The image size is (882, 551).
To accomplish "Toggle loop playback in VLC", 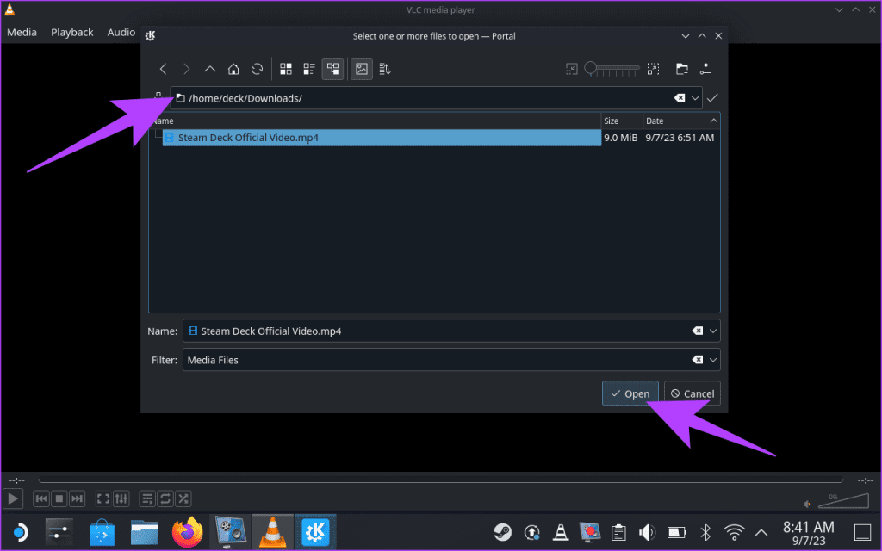I will pos(165,498).
